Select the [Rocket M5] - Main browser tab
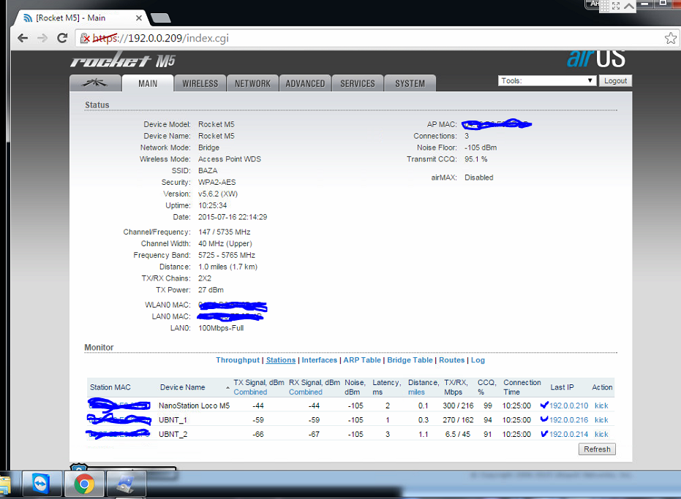The width and height of the screenshot is (681, 499). coord(82,18)
